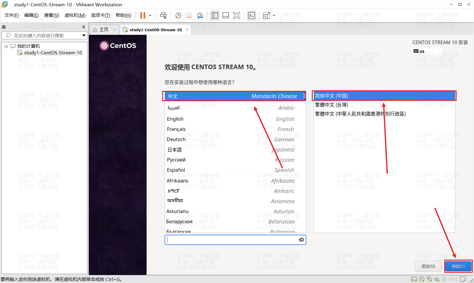Viewport: 474px width, 283px height.
Task: Close the library panel with its X
Action: [x=84, y=27]
